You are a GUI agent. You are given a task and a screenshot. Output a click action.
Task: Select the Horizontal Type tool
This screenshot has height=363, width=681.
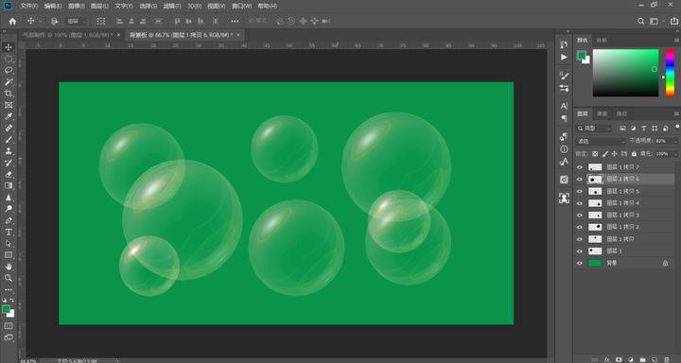tap(9, 233)
